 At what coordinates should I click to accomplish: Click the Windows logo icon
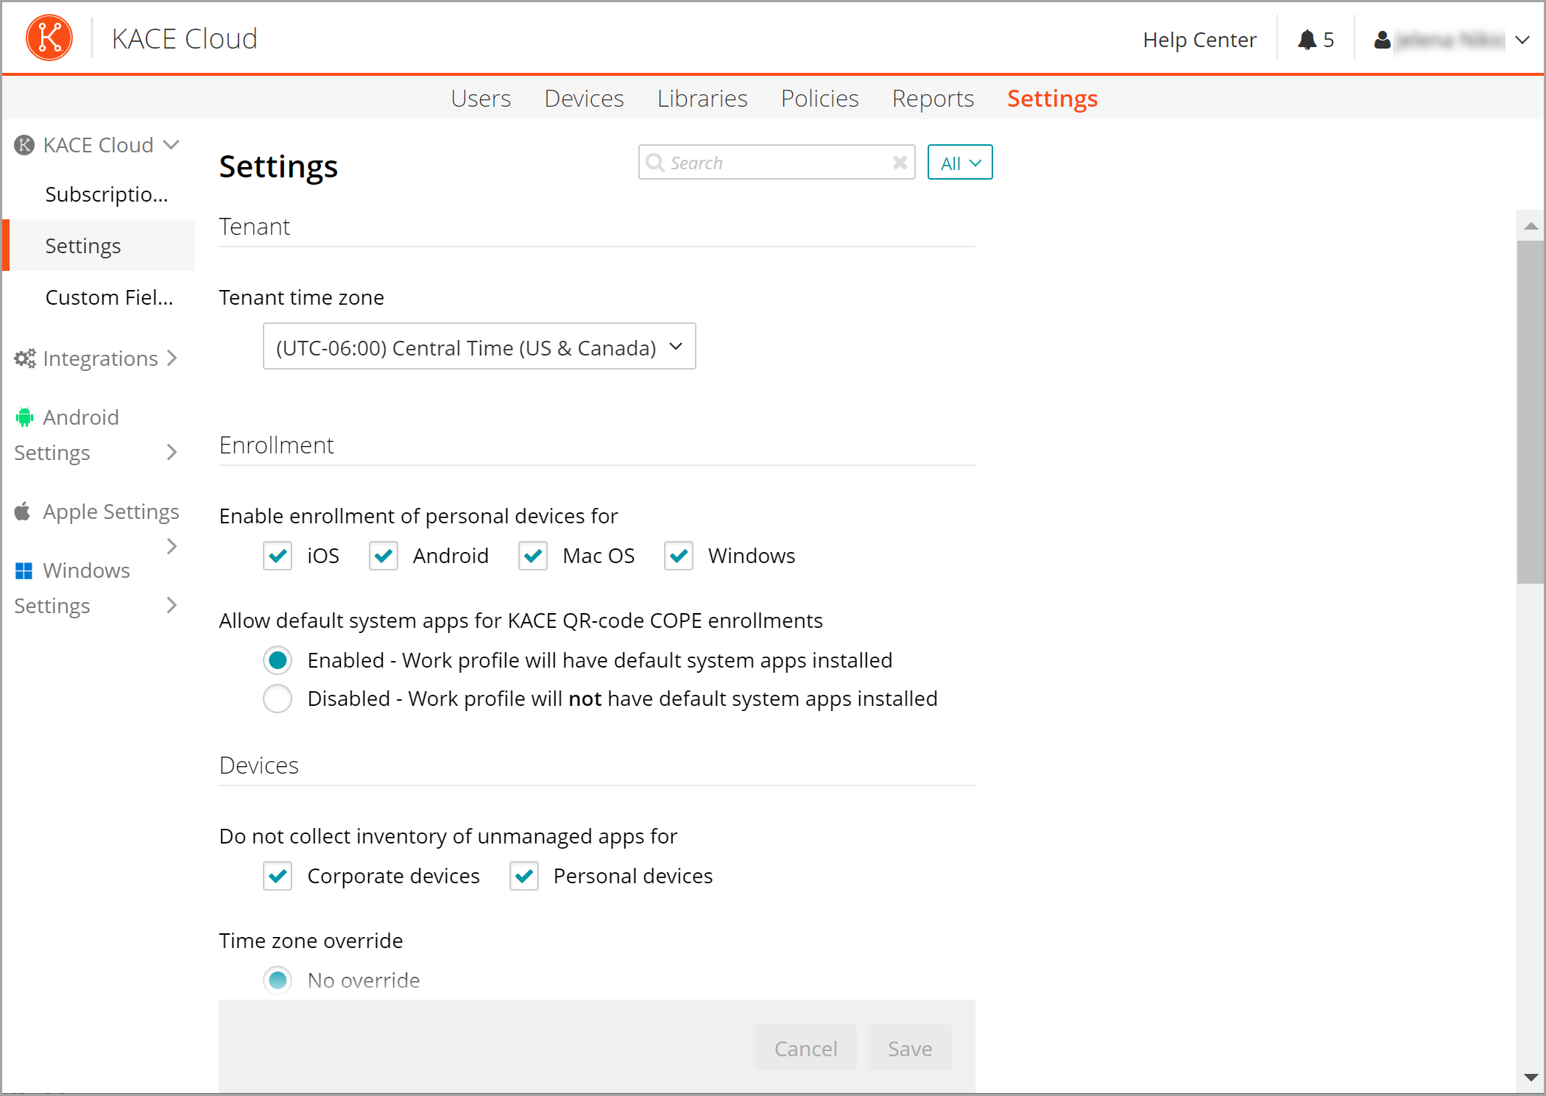(x=24, y=570)
